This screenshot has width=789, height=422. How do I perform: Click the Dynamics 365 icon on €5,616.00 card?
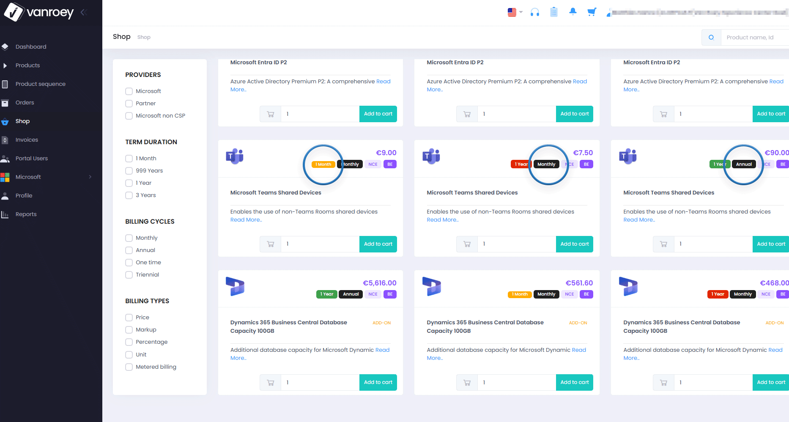point(235,286)
